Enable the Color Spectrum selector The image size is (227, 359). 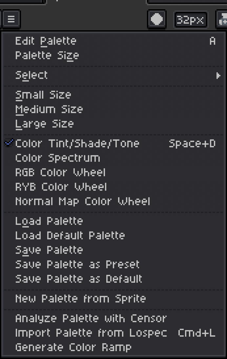pyautogui.click(x=113, y=158)
